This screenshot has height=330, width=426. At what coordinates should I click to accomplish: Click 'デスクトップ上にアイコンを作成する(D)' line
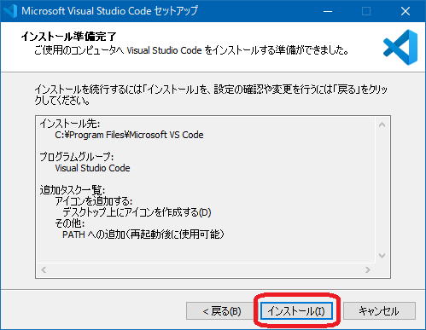click(137, 212)
